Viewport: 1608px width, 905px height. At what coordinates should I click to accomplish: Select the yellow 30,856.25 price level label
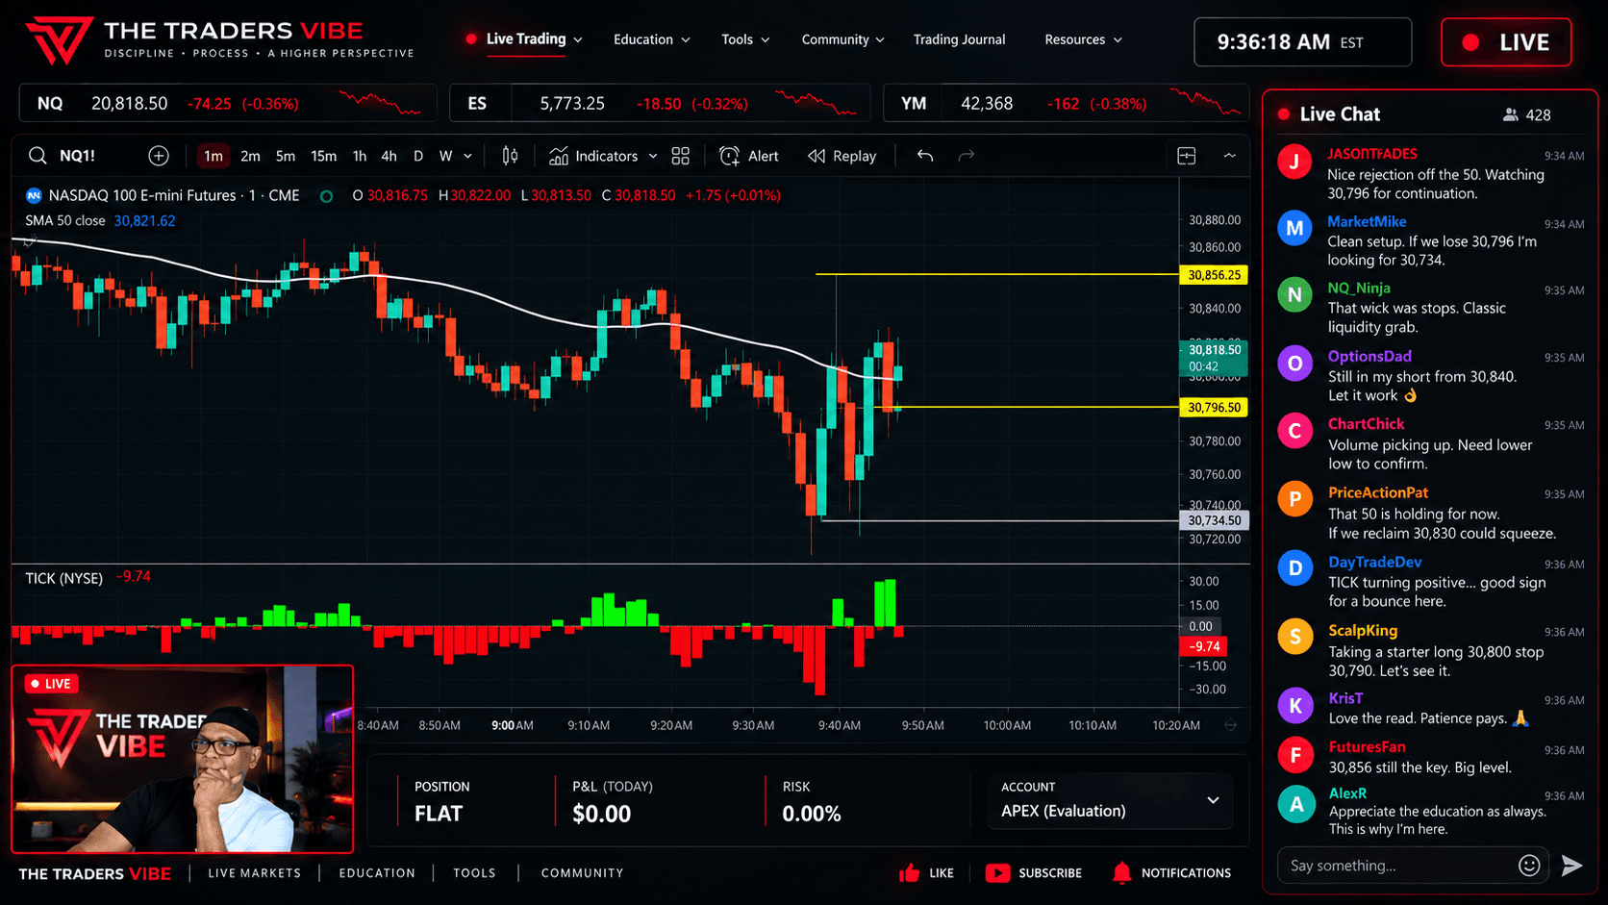tap(1214, 275)
